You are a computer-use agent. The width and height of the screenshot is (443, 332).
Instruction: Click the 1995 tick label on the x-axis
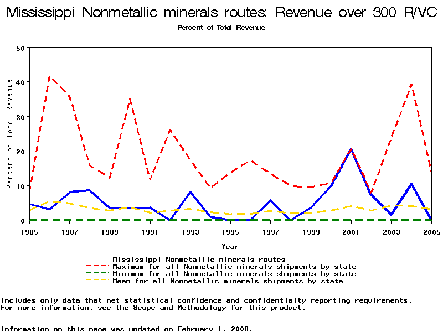230,231
